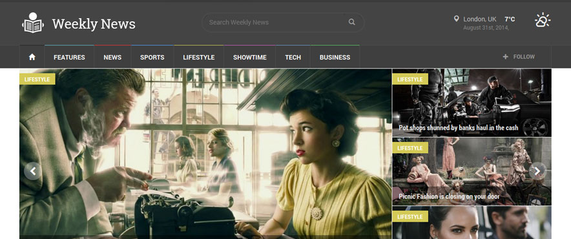This screenshot has height=239, width=571.
Task: Click Lifestyle tag on main typewriter image
Action: click(x=37, y=79)
